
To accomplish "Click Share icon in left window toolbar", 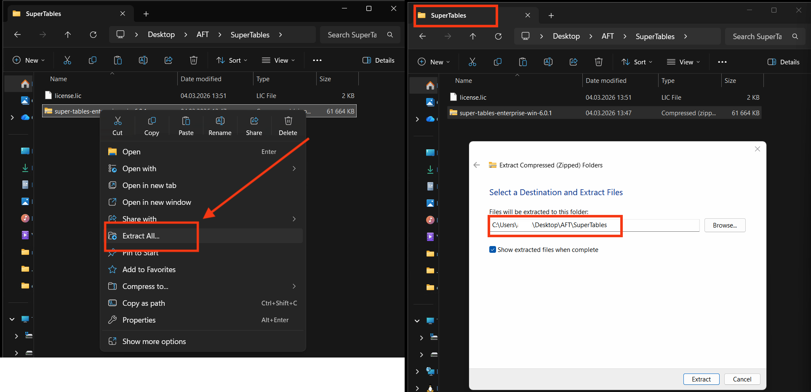I will [168, 61].
